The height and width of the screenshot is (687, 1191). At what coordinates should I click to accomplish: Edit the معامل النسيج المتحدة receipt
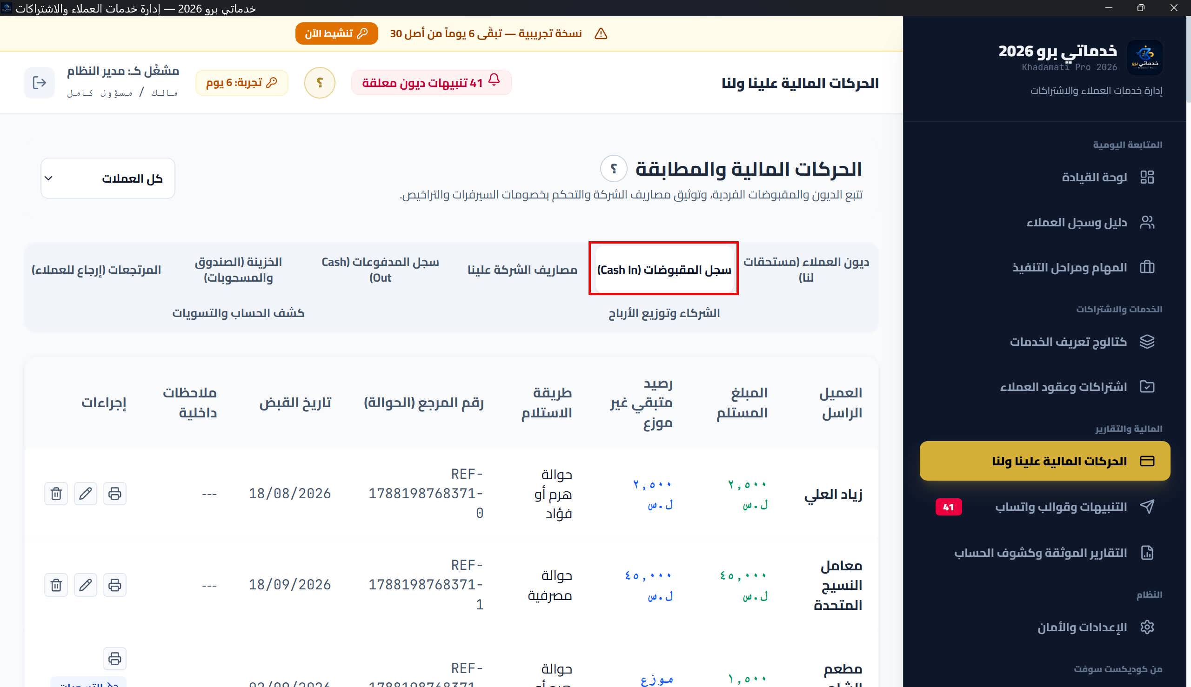[86, 585]
